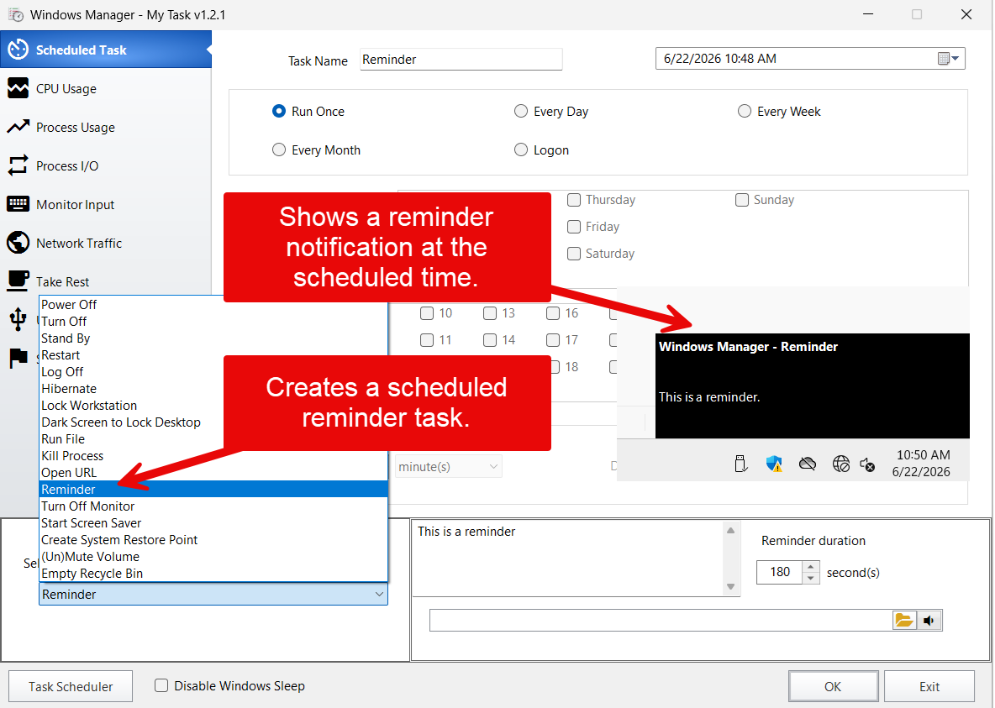
Task: Click the speaker icon to play the sound
Action: click(929, 620)
